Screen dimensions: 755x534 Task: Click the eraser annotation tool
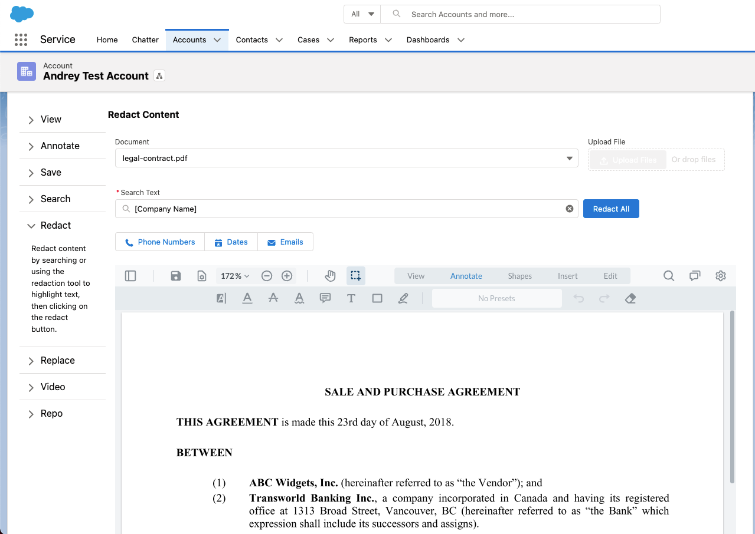630,298
